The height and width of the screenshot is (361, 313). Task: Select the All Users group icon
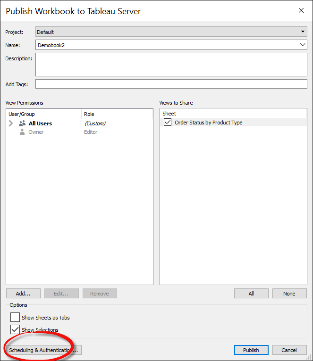pos(22,123)
